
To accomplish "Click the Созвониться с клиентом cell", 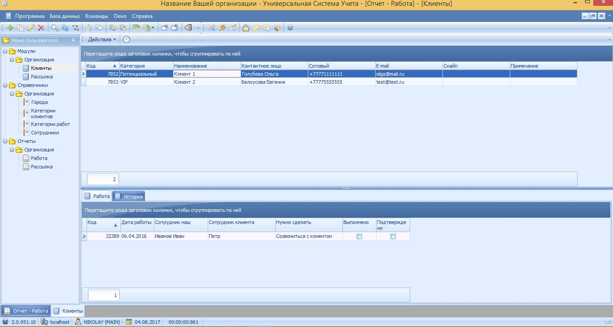I will point(309,236).
